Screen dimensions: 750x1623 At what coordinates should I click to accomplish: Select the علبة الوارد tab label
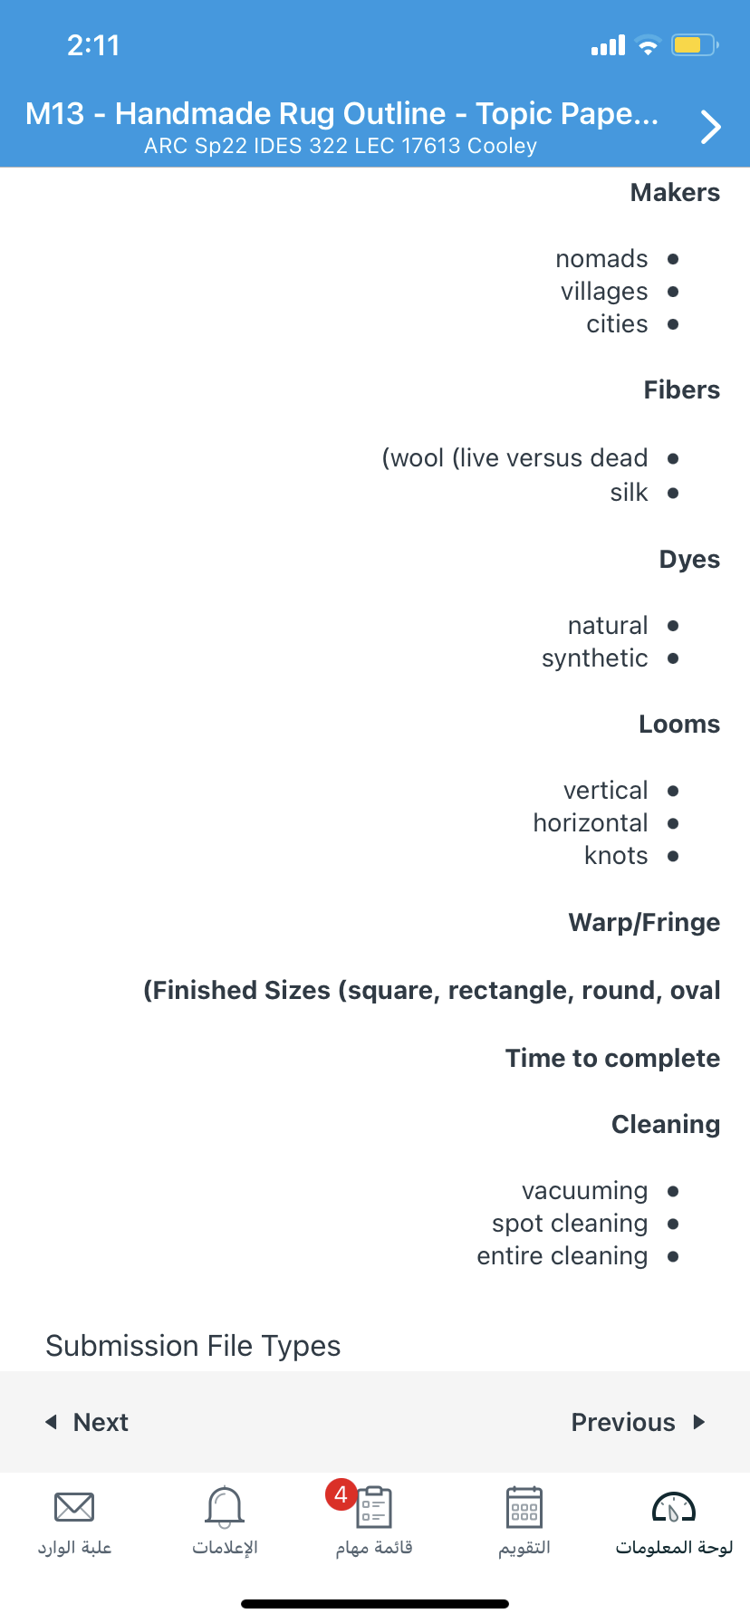pos(74,1547)
